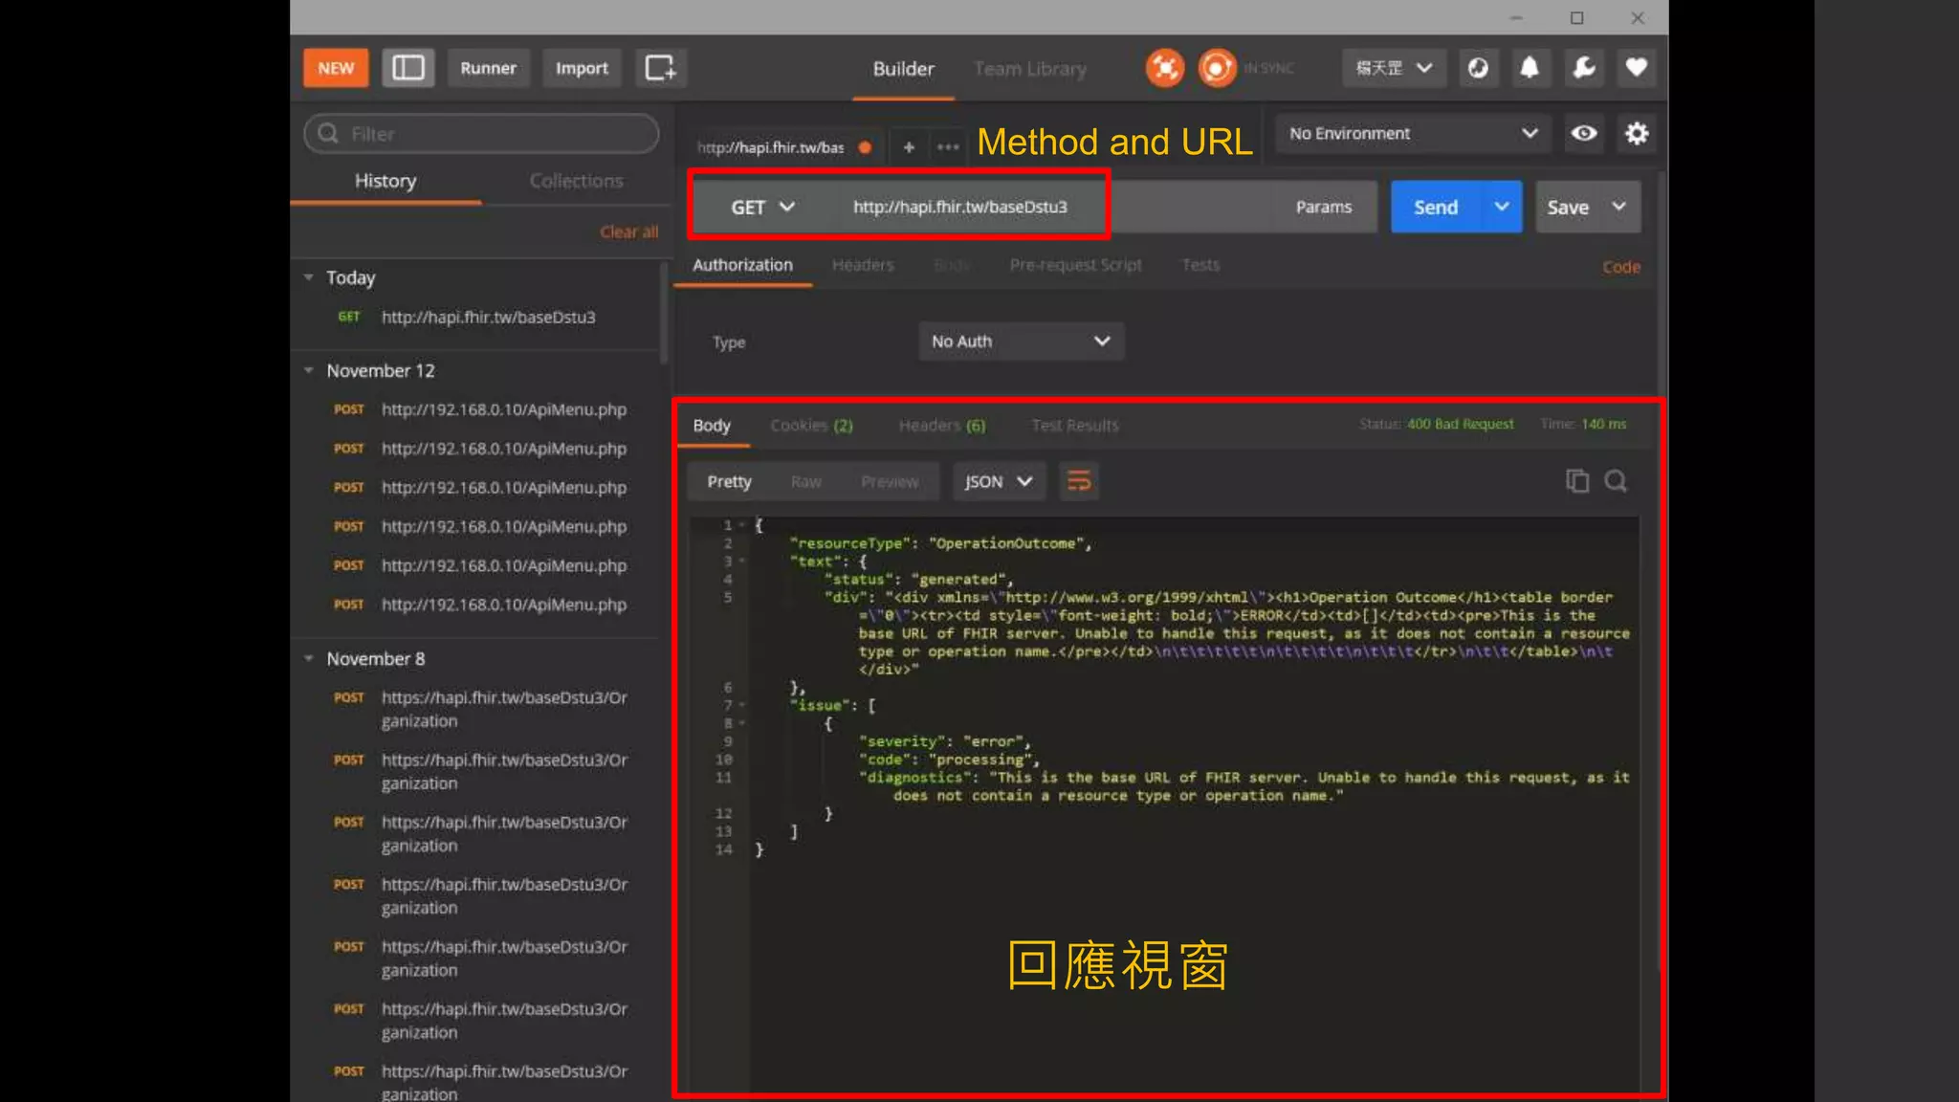Open notifications bell icon

point(1530,68)
